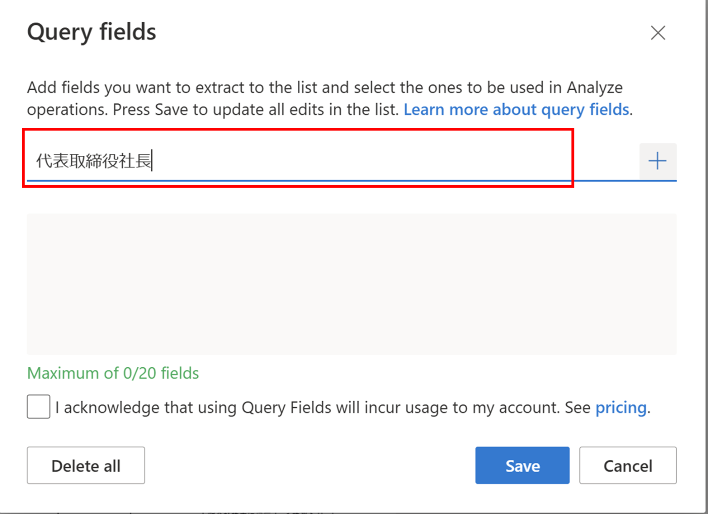The image size is (708, 514).
Task: Click the plus icon to add field
Action: pos(657,161)
